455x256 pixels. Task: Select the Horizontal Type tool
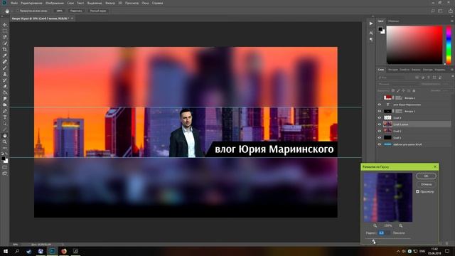pyautogui.click(x=5, y=117)
